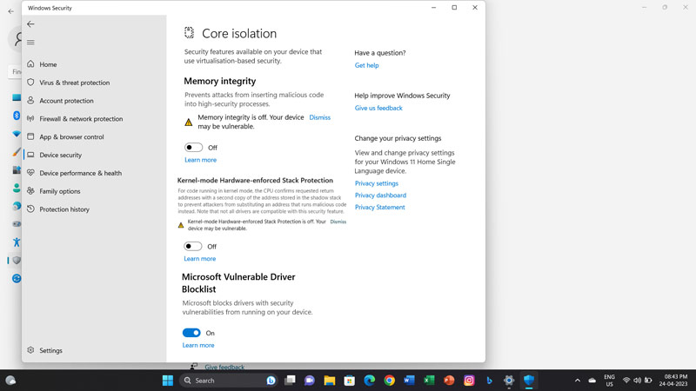Open Excel from taskbar
The image size is (696, 391).
tap(429, 381)
